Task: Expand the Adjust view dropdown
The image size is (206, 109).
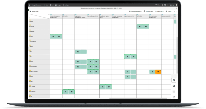Action: tap(160, 11)
